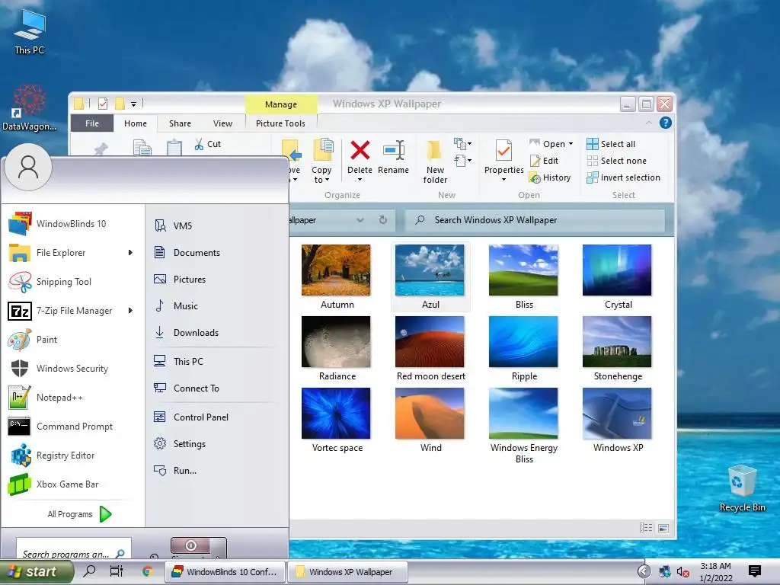Launch Chrome from the taskbar
The image size is (780, 585).
point(147,571)
